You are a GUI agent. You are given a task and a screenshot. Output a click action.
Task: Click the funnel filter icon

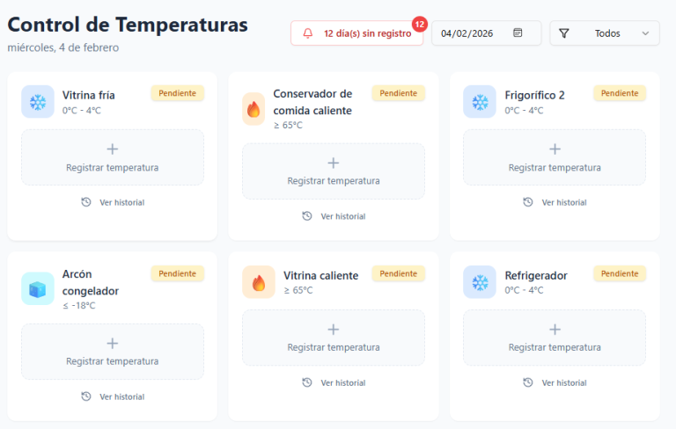point(564,33)
